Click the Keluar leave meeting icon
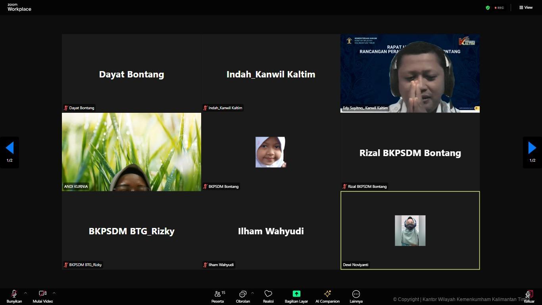Image resolution: width=542 pixels, height=305 pixels. coord(529,294)
